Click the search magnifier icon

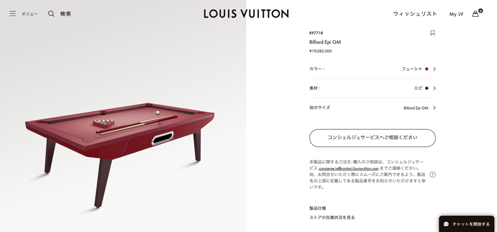pyautogui.click(x=51, y=13)
